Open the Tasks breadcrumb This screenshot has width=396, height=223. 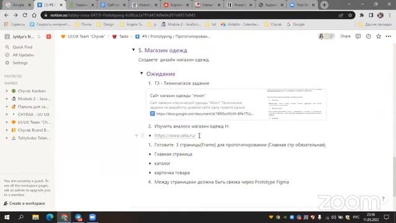(121, 37)
